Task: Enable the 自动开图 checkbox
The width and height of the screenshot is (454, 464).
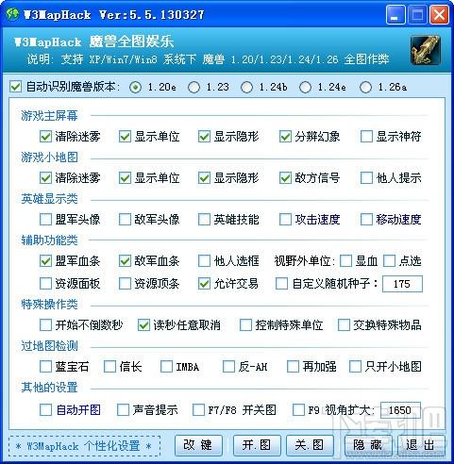Action: 45,410
